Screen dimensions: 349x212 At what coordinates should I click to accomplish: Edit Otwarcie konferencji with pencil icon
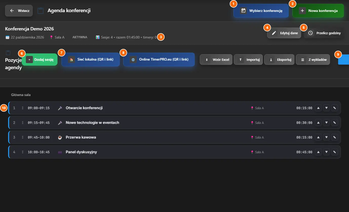coord(335,108)
